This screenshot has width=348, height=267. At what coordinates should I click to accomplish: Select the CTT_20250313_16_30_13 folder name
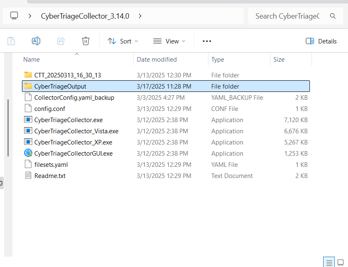[x=68, y=75]
